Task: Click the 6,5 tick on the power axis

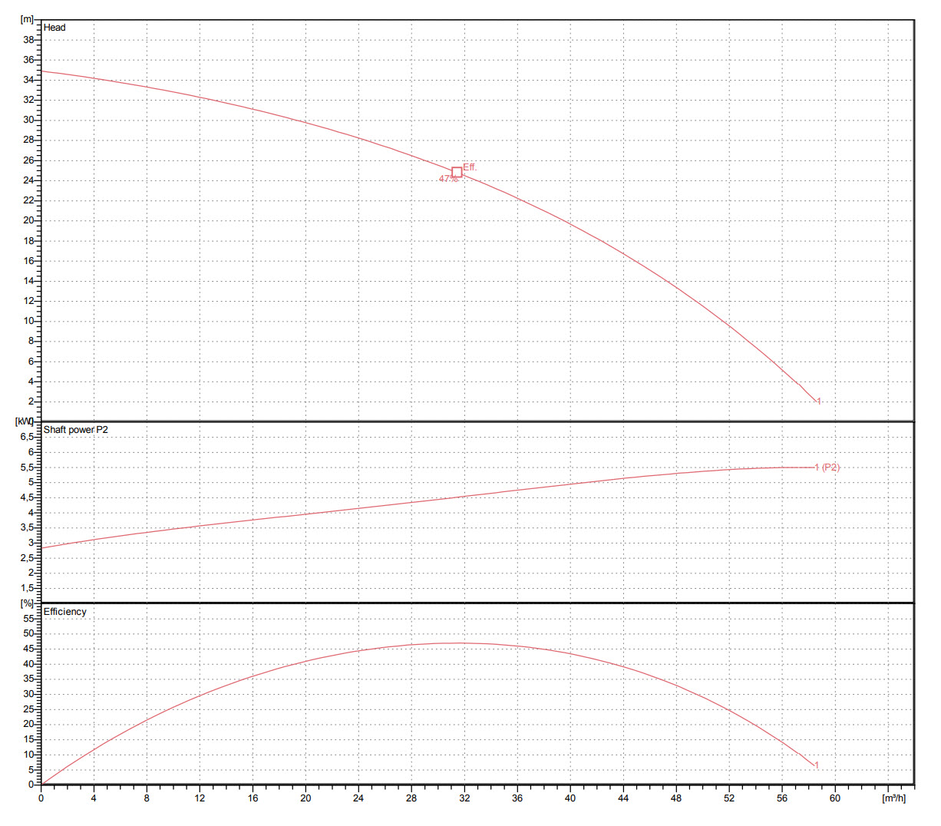Action: [27, 437]
